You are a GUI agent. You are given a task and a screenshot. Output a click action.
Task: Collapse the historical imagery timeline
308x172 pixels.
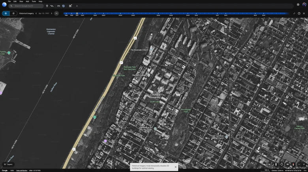(x=294, y=13)
